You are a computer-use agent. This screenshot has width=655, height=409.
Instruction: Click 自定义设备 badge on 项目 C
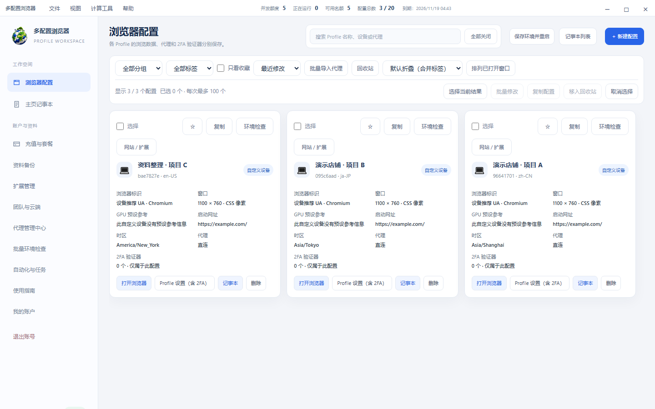pyautogui.click(x=258, y=170)
